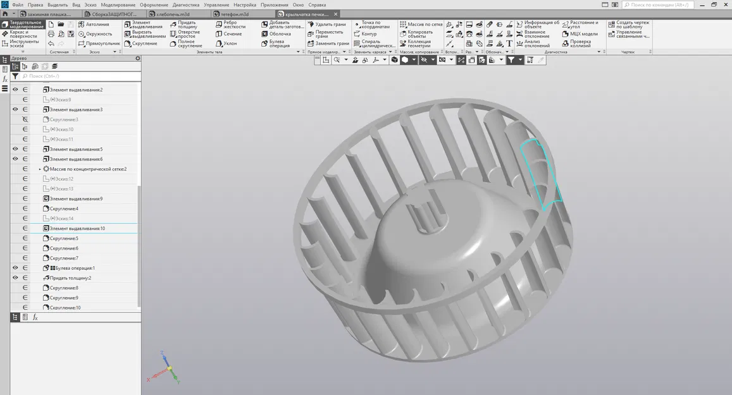The image size is (732, 395).
Task: Open Булева операция tool in ribbon
Action: [x=275, y=44]
